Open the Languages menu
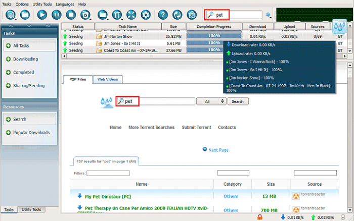Screen dimensions: 354x221 [x=65, y=4]
